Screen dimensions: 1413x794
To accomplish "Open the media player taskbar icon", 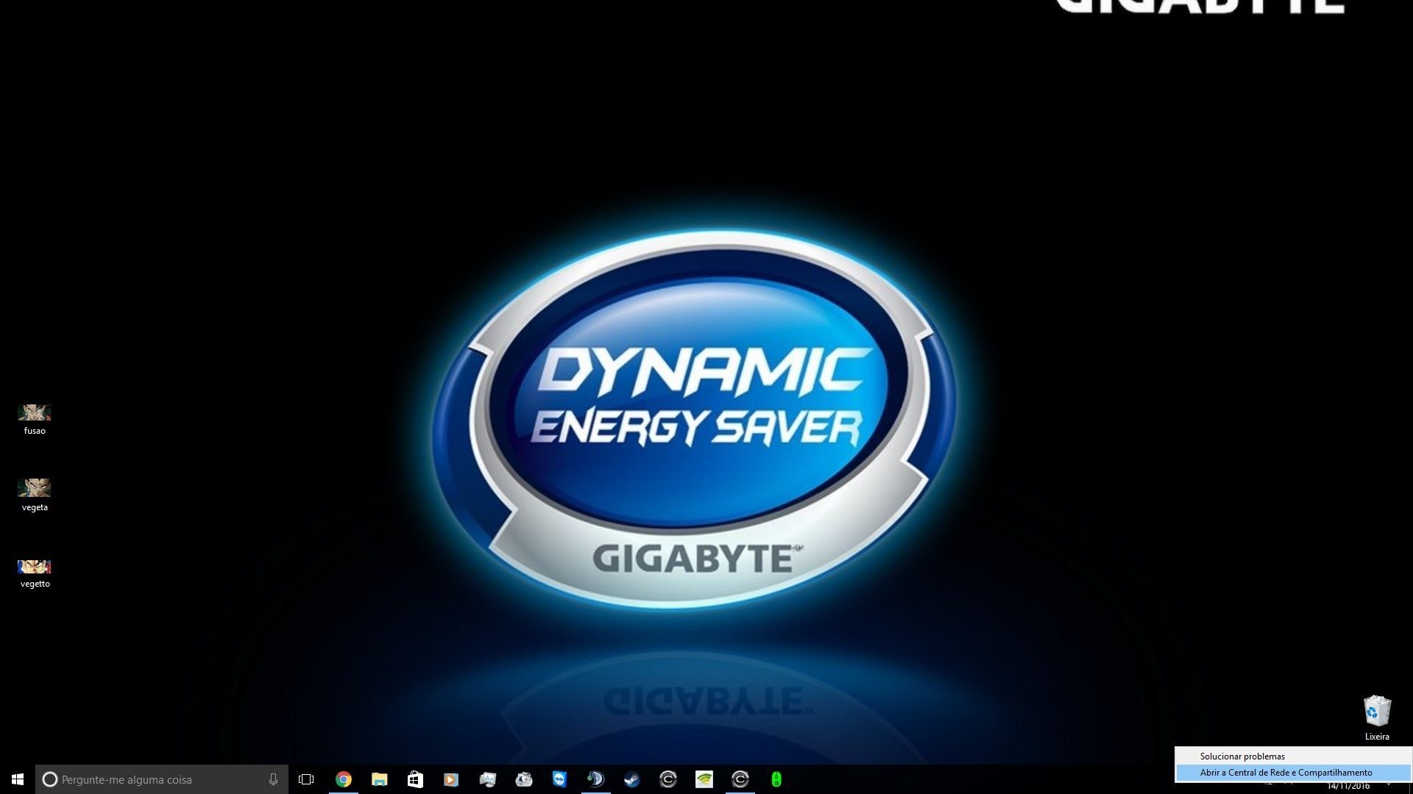I will point(451,779).
